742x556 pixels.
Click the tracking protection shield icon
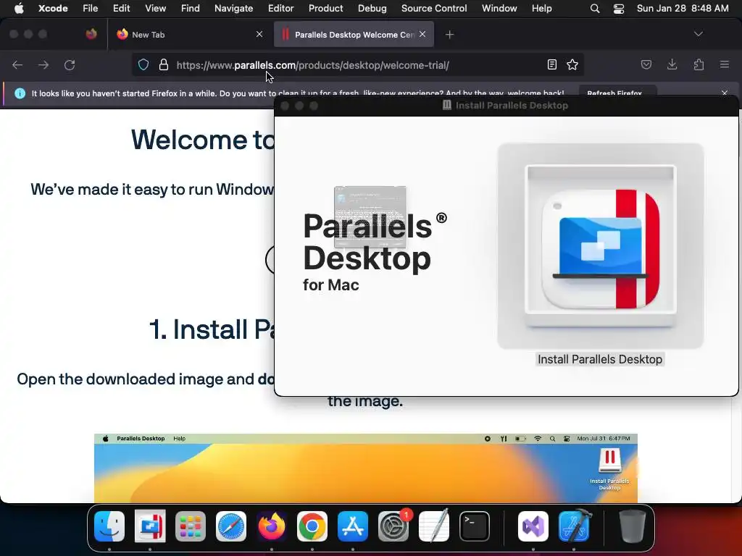pos(143,64)
